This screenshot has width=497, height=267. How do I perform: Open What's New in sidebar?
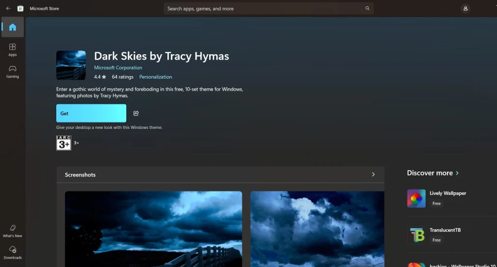[13, 231]
